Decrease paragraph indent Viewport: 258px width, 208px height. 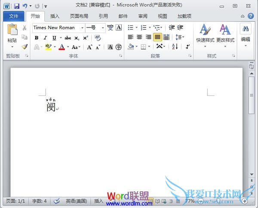pyautogui.click(x=172, y=28)
